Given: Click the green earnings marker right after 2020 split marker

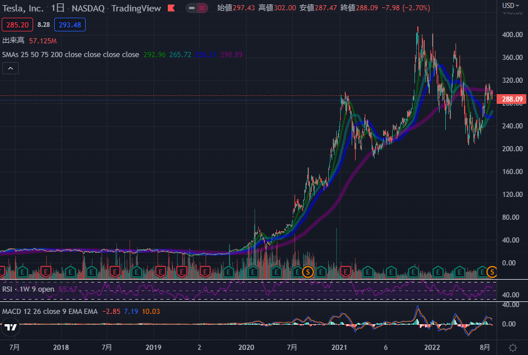Looking at the screenshot, I should click(321, 272).
